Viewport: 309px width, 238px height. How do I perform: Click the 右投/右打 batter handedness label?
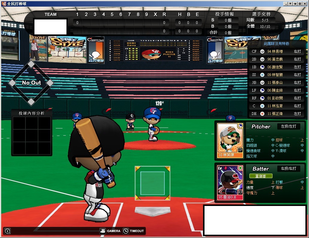click(289, 169)
